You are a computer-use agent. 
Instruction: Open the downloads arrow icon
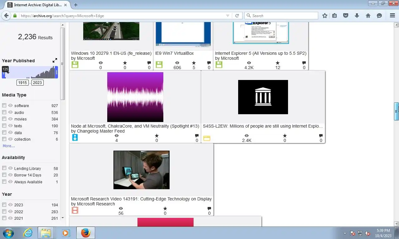(x=357, y=16)
